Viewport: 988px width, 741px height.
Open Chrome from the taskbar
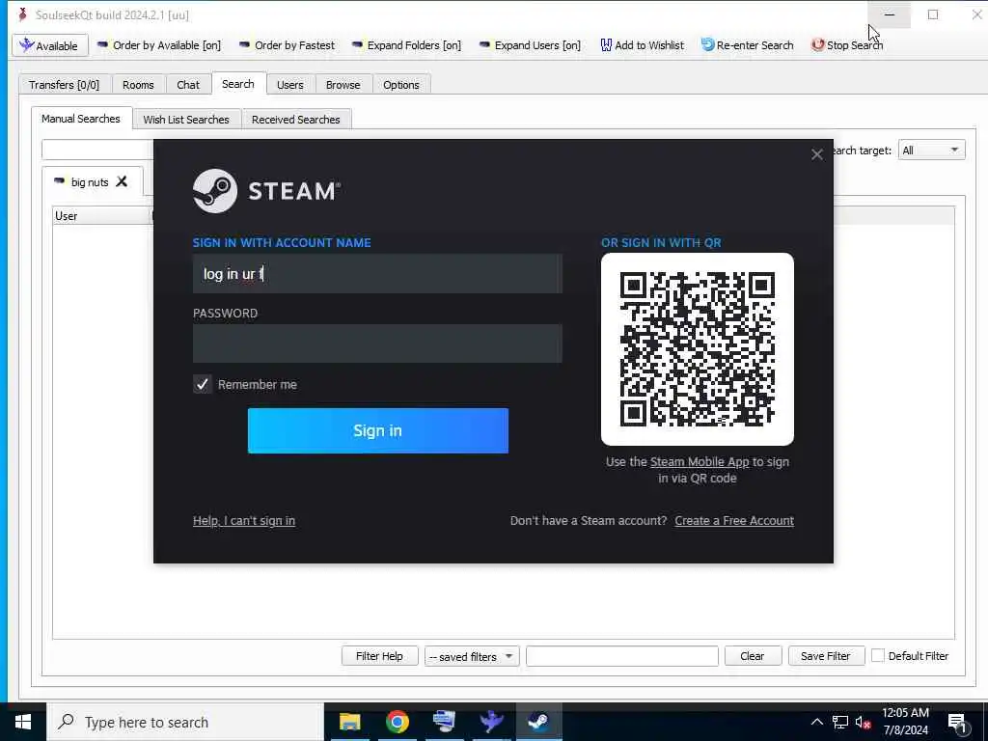click(397, 722)
